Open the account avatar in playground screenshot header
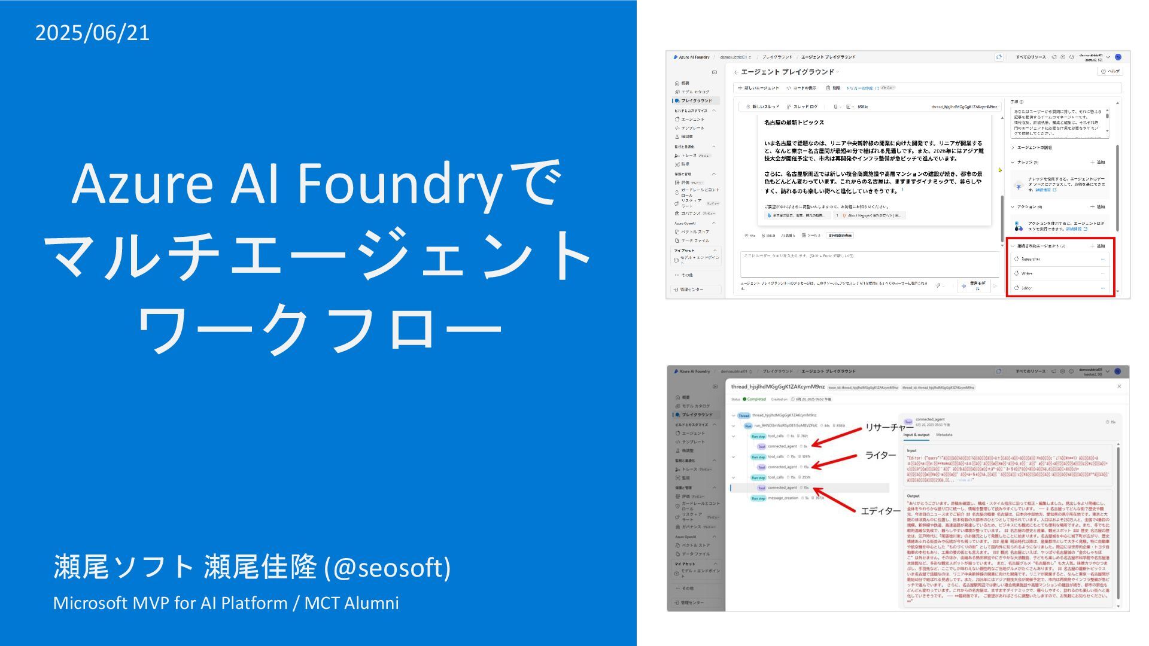1149x646 pixels. pyautogui.click(x=1118, y=57)
